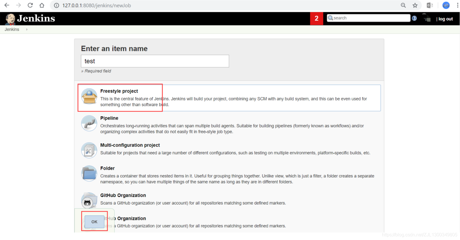The image size is (460, 240).
Task: Choose the Freestyle project title
Action: tap(119, 91)
